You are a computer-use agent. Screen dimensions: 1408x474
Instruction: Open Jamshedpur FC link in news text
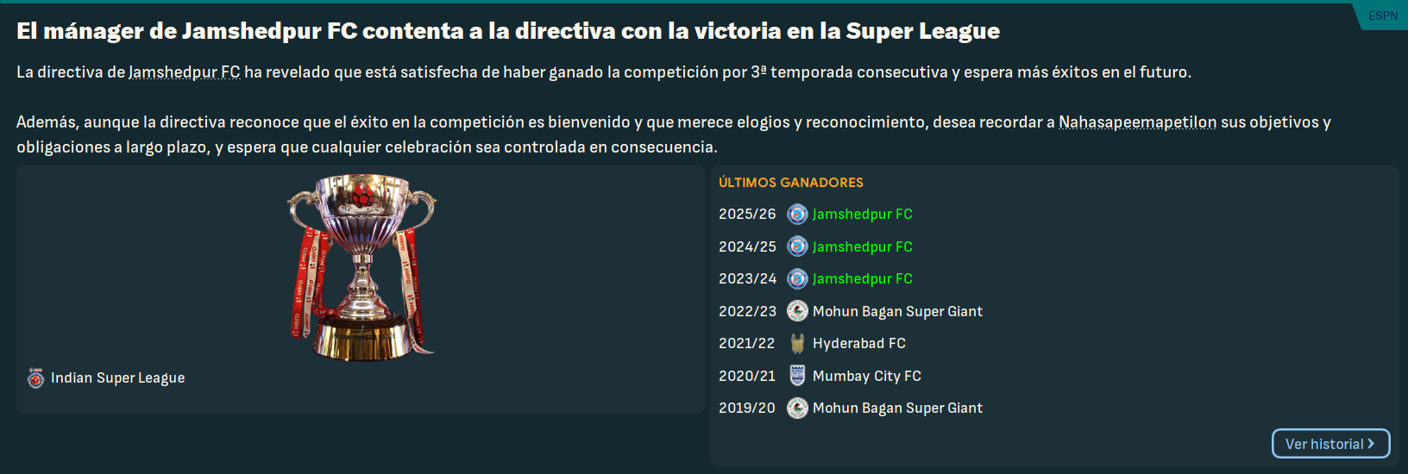tap(185, 72)
